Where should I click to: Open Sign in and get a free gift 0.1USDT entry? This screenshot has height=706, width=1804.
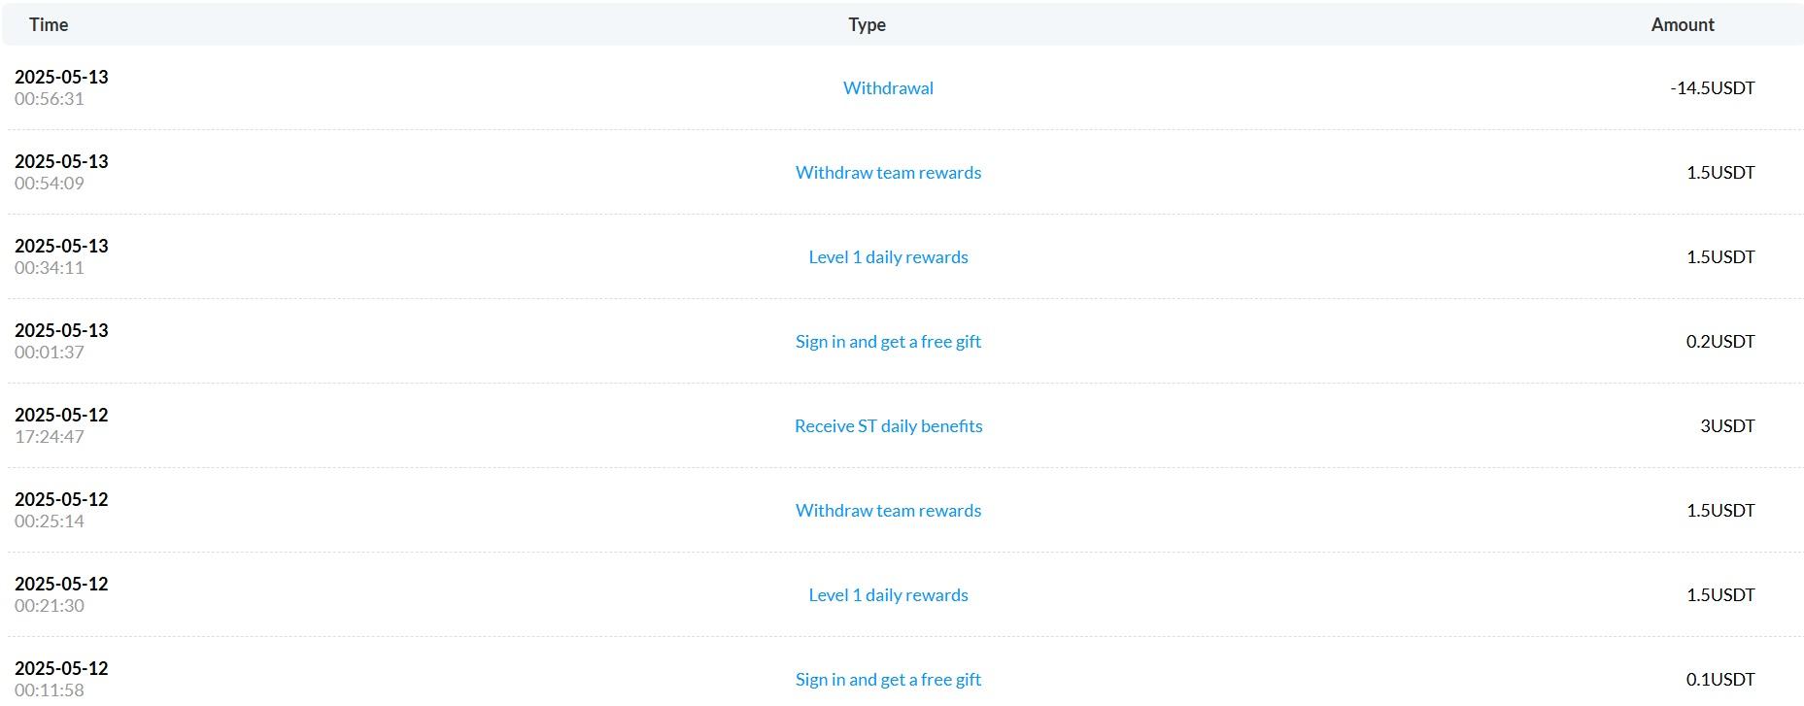click(x=888, y=679)
